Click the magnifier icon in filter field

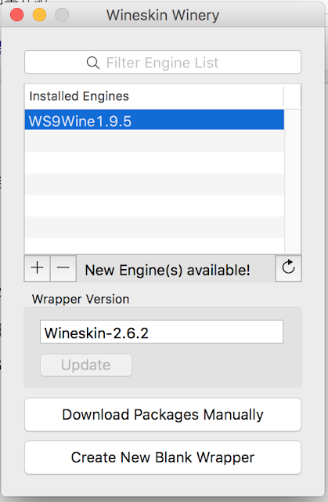coord(93,63)
